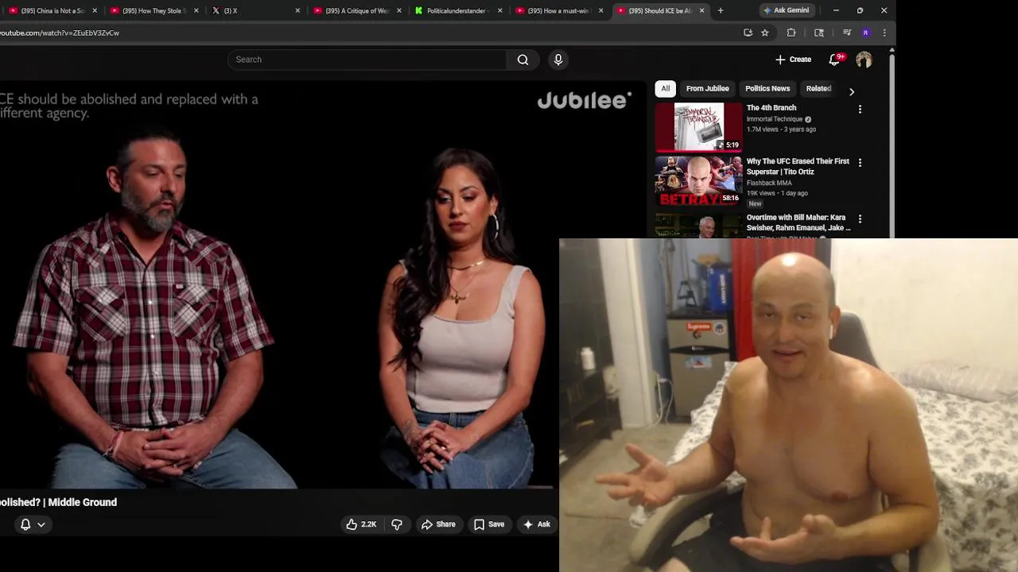The width and height of the screenshot is (1018, 572).
Task: Open options menu for The 4th Branch
Action: pos(860,109)
